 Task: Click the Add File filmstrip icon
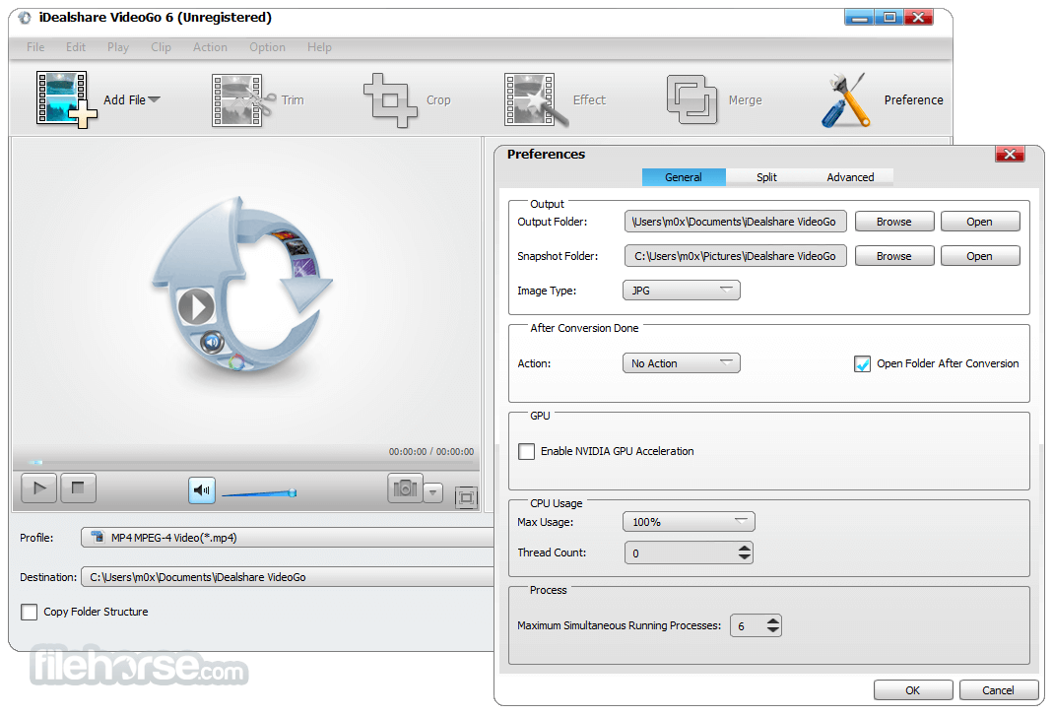tap(66, 99)
